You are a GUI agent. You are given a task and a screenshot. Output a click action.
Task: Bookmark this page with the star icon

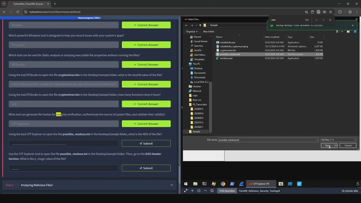coord(331,12)
